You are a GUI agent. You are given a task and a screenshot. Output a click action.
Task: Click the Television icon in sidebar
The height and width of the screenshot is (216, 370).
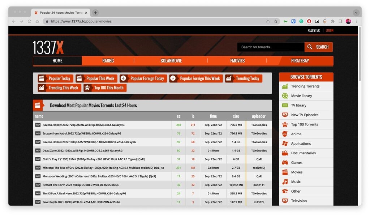click(285, 201)
